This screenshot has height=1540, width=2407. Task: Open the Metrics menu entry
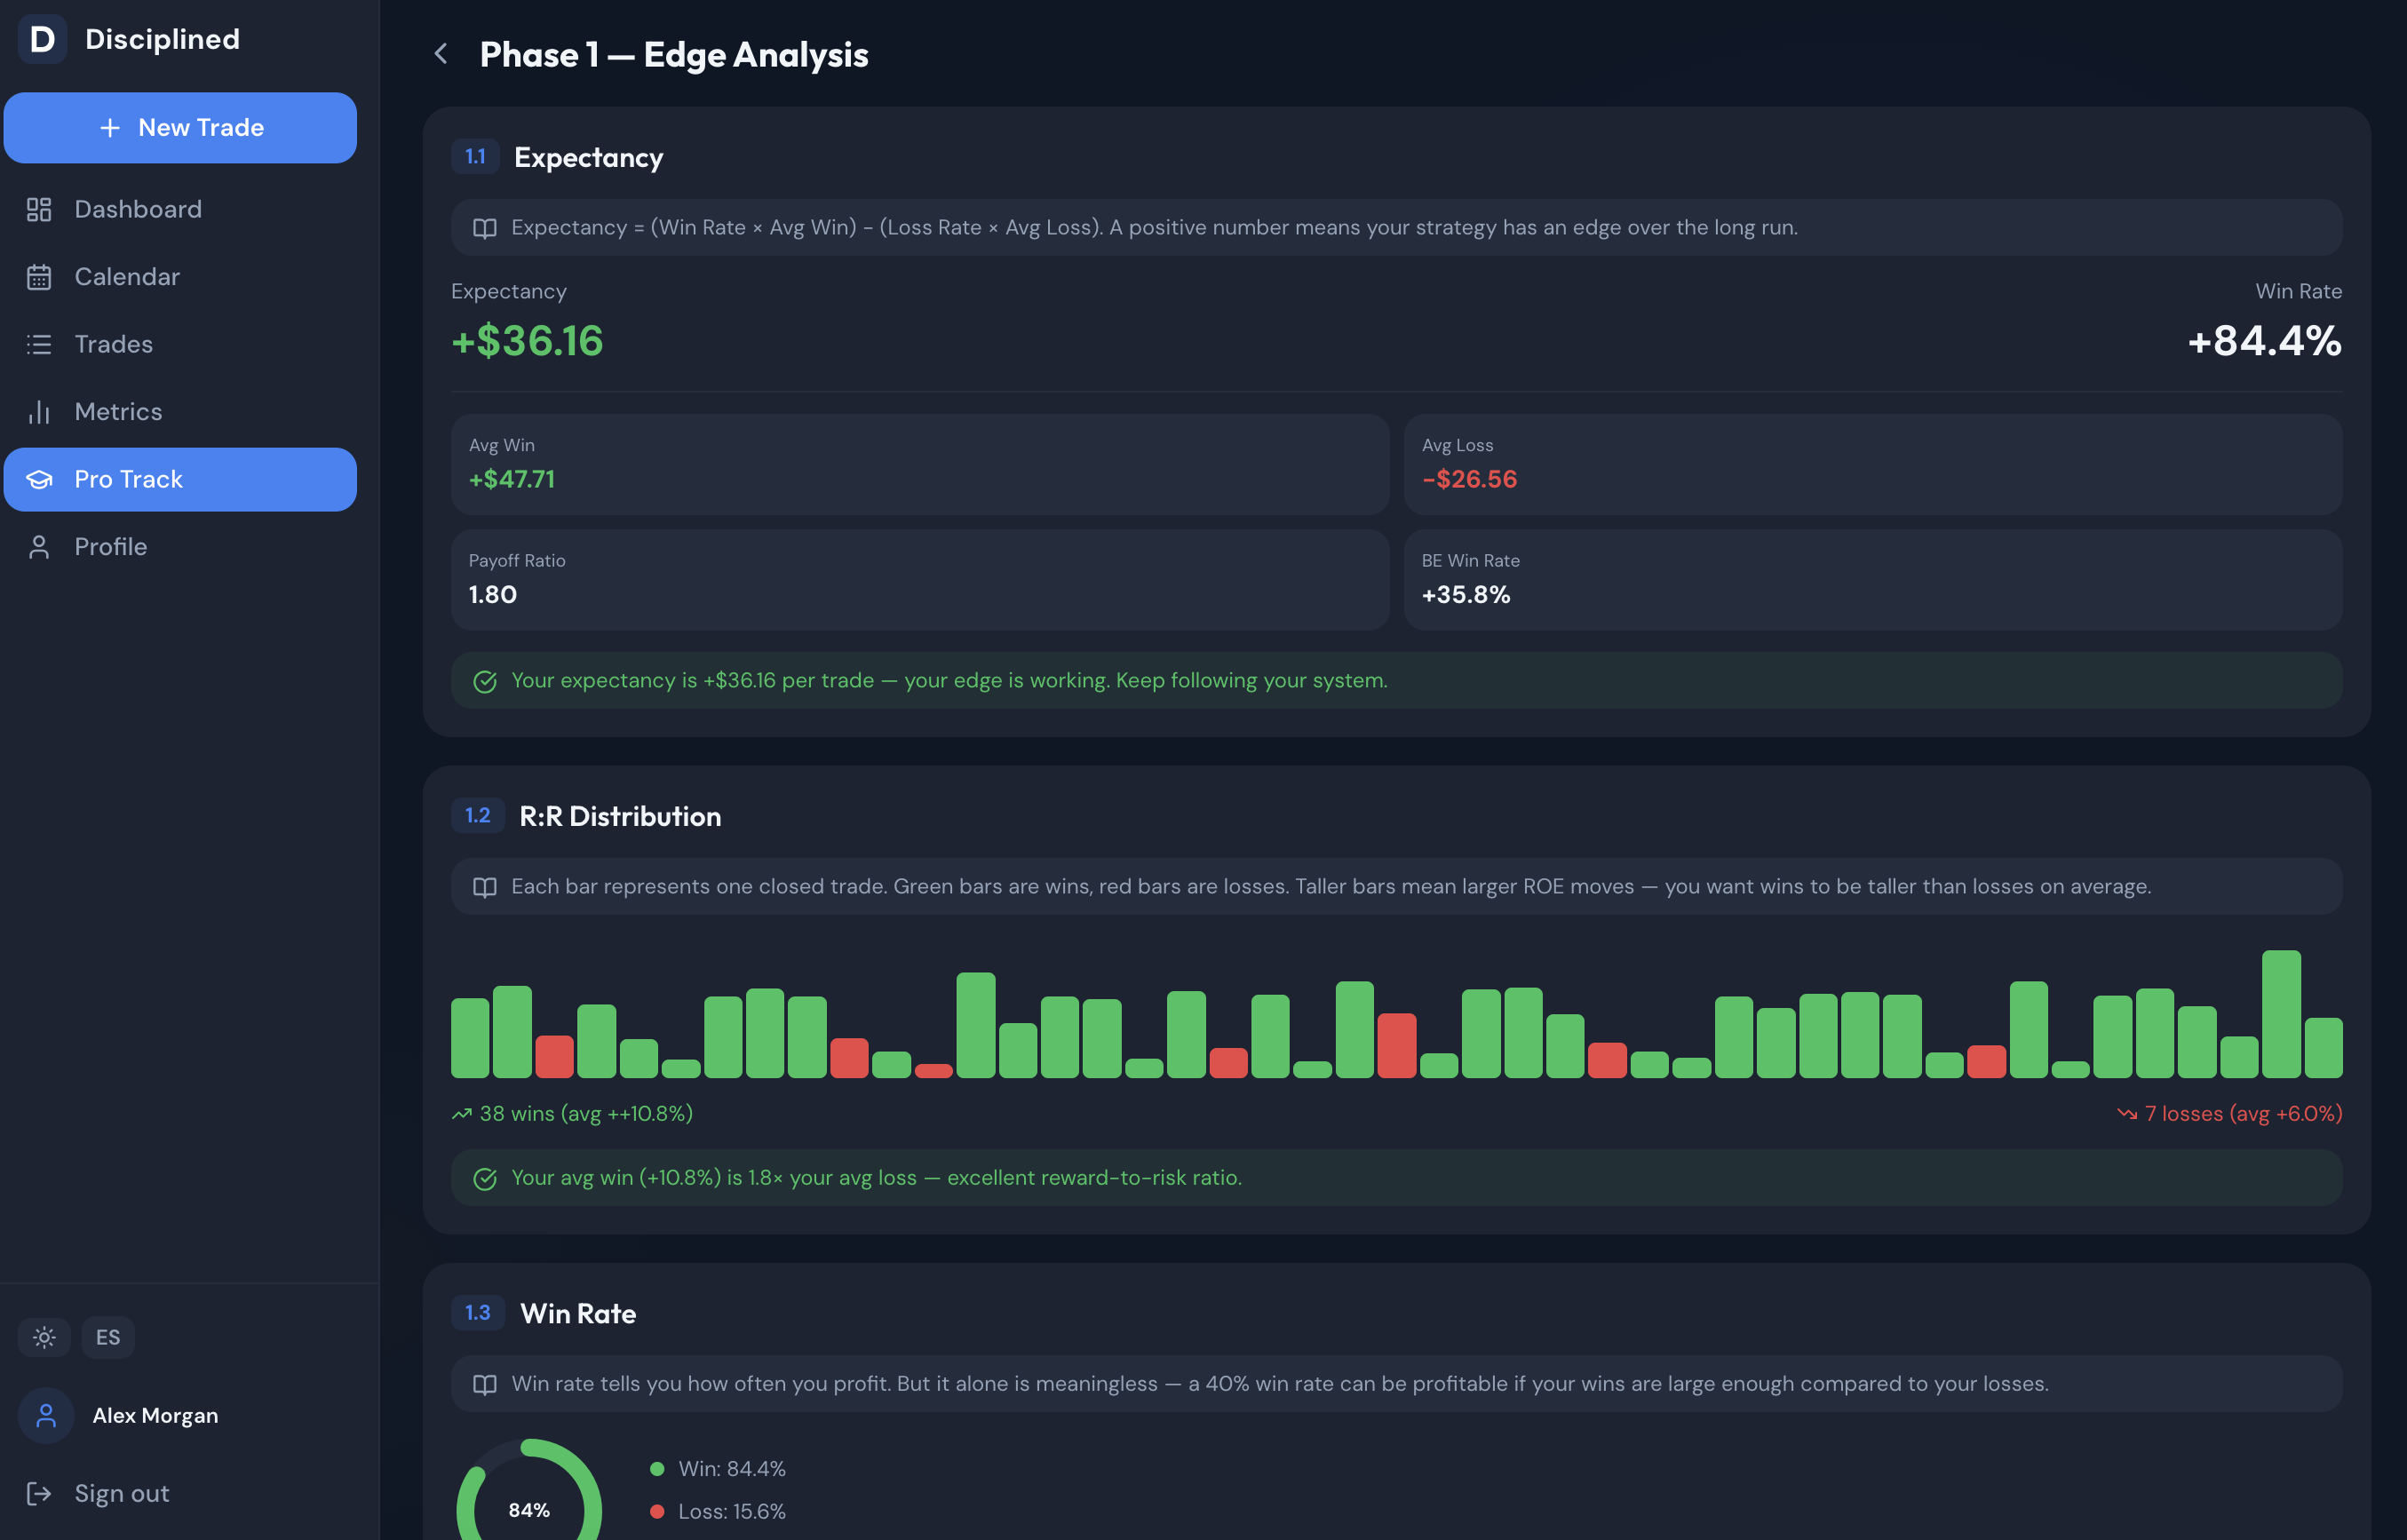click(x=118, y=411)
